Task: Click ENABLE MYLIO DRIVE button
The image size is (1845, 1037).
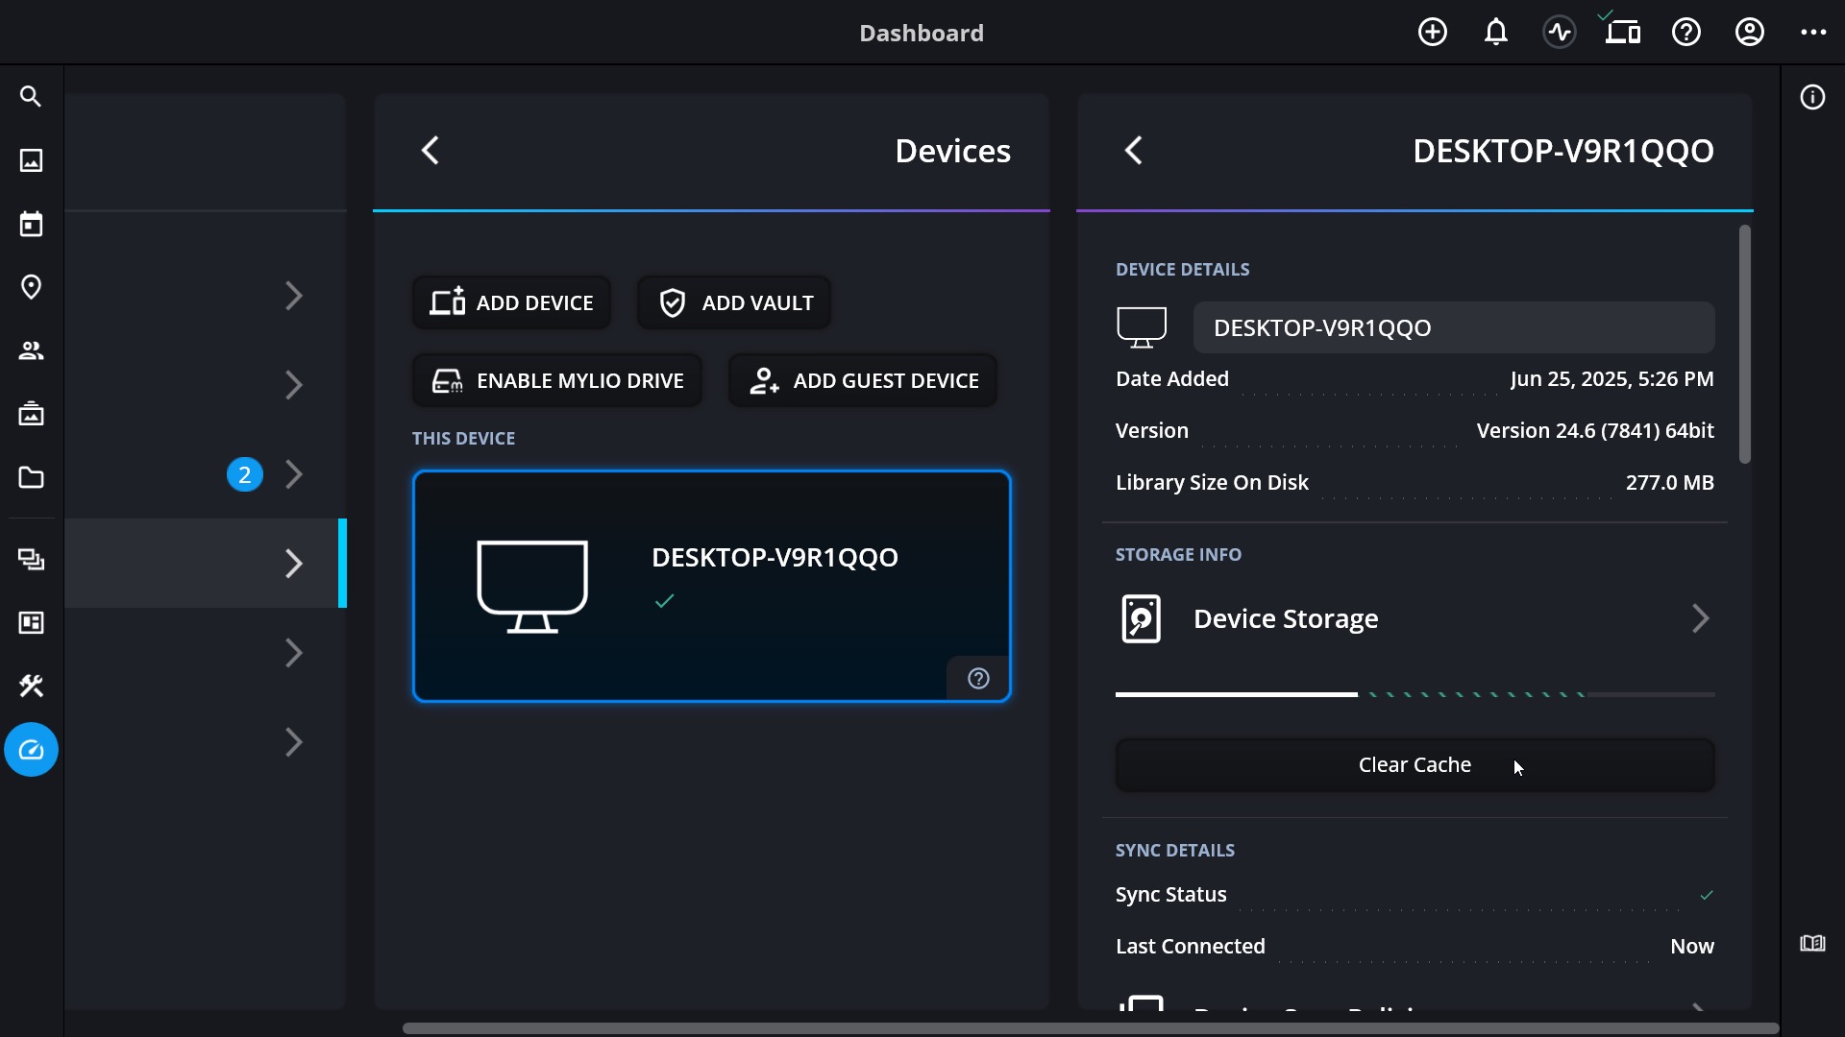Action: (557, 381)
